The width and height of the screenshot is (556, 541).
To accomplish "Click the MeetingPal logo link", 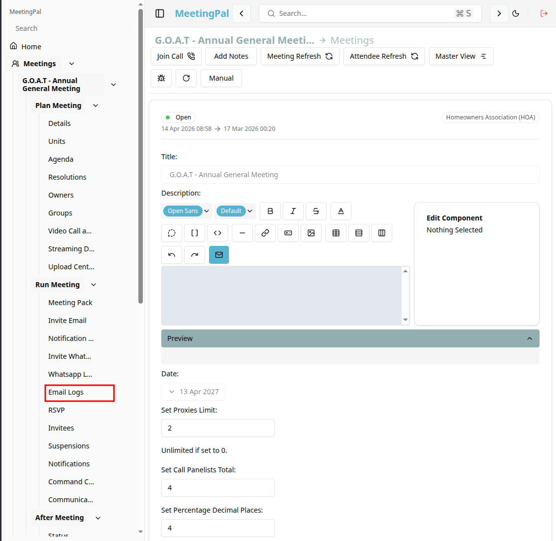I will (202, 13).
